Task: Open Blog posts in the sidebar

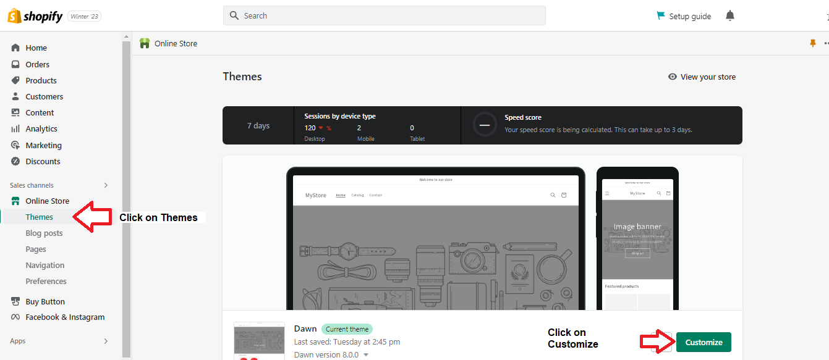Action: (x=44, y=233)
